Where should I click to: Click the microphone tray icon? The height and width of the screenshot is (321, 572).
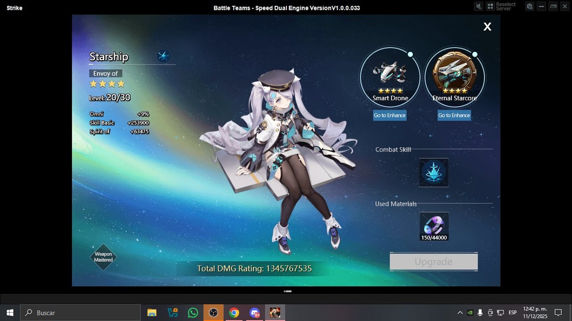click(x=480, y=313)
